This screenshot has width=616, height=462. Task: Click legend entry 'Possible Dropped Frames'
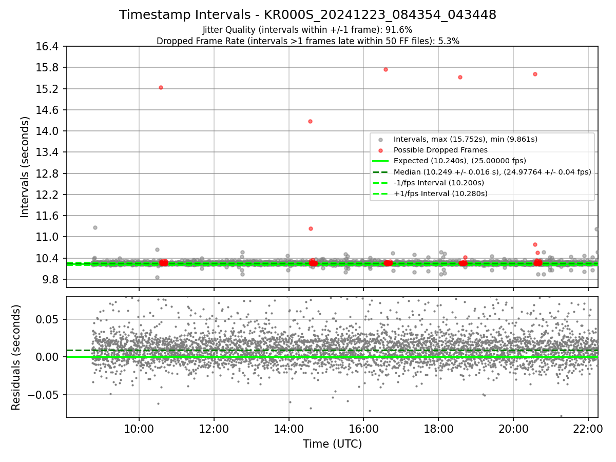pos(440,150)
